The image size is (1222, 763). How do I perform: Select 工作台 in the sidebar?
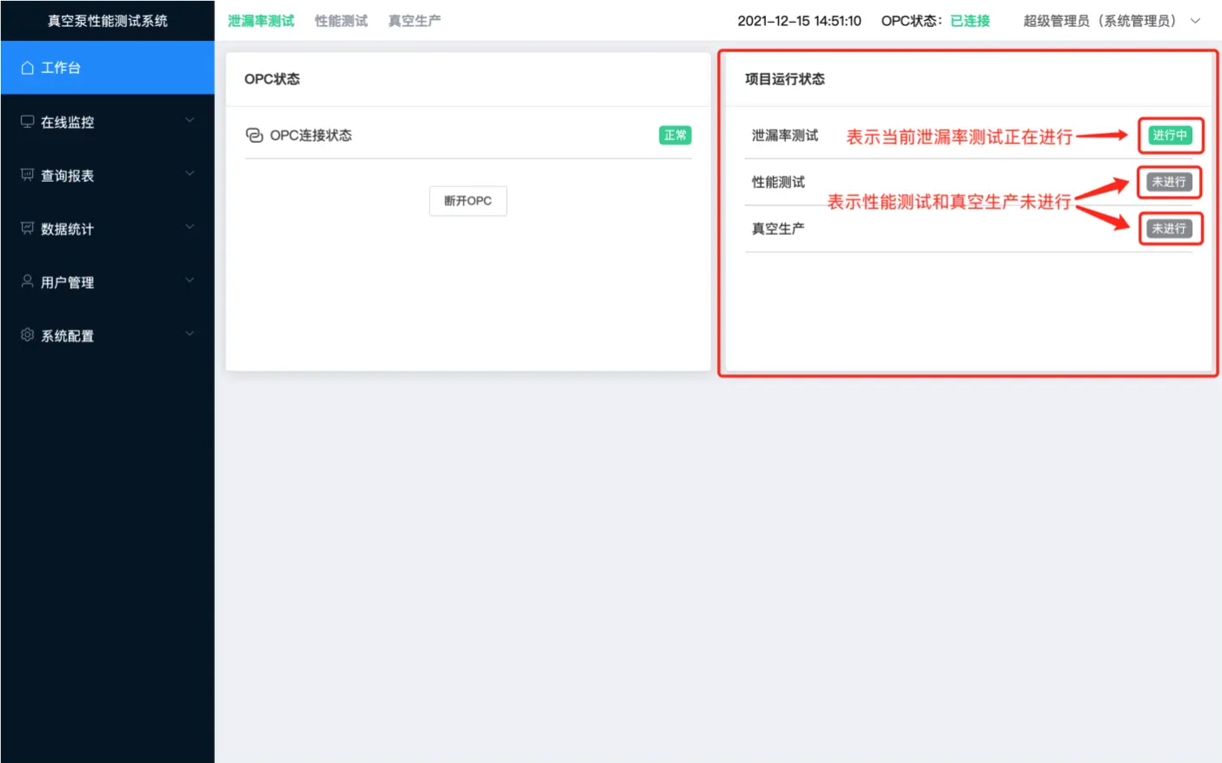click(x=107, y=68)
